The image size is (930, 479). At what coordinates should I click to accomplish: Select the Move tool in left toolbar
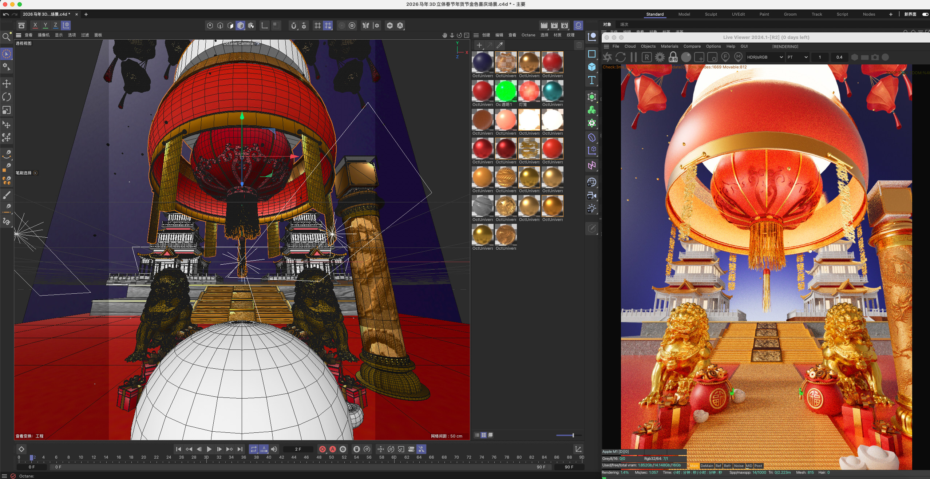coord(7,84)
